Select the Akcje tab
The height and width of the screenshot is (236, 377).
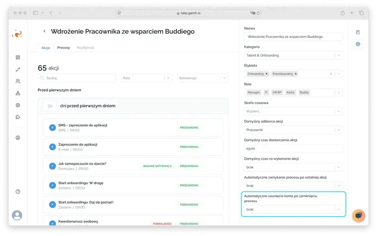(x=46, y=48)
